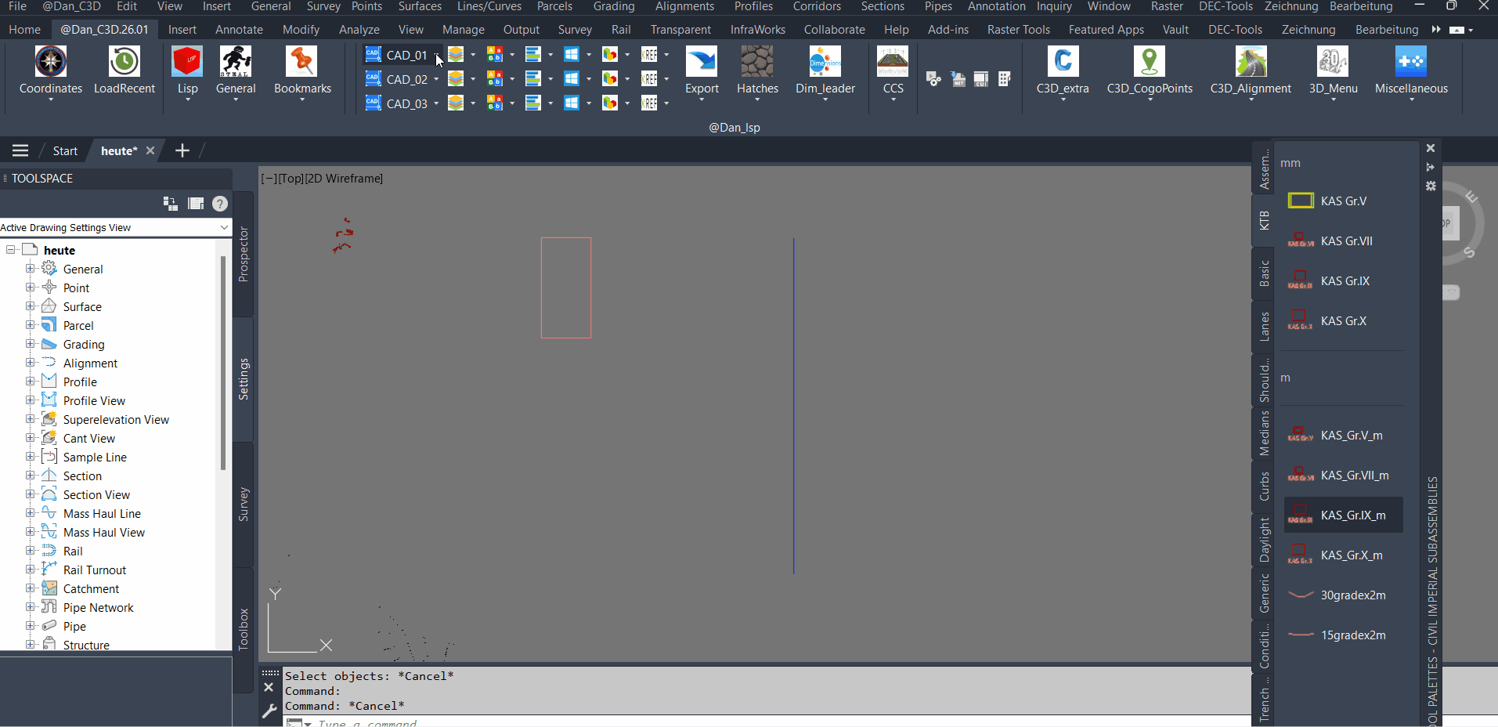The height and width of the screenshot is (727, 1498).
Task: Open the tool palette properties gear icon
Action: coord(1431,186)
